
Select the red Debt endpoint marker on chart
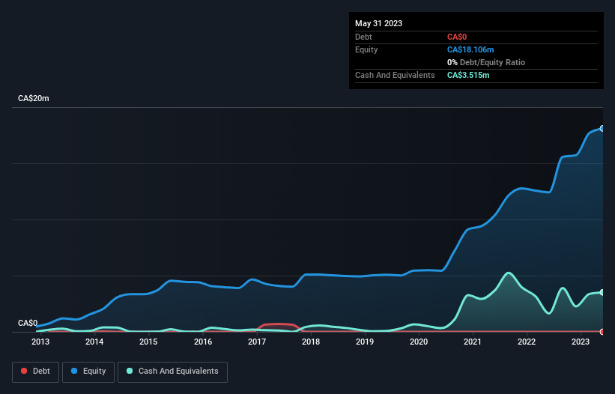point(602,332)
